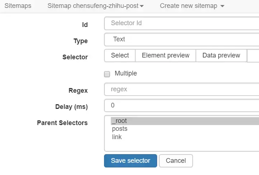Focus the selector text field beside Data preview

[x=253, y=56]
